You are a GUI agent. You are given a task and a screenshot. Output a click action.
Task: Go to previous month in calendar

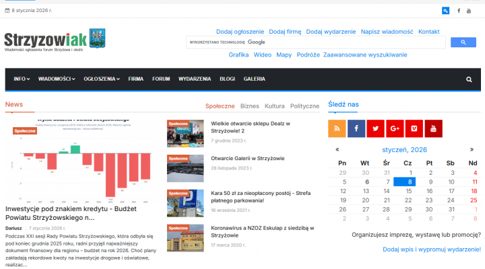tap(337, 149)
